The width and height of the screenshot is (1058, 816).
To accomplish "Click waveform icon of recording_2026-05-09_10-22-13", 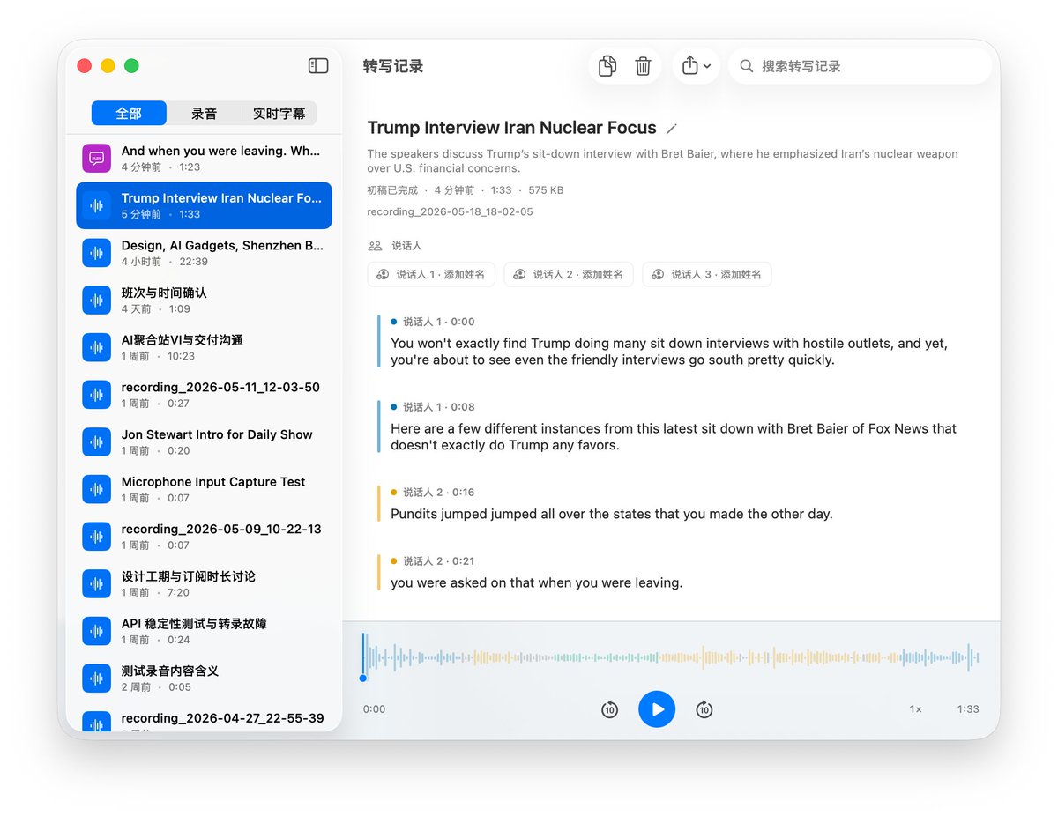I will tap(97, 537).
